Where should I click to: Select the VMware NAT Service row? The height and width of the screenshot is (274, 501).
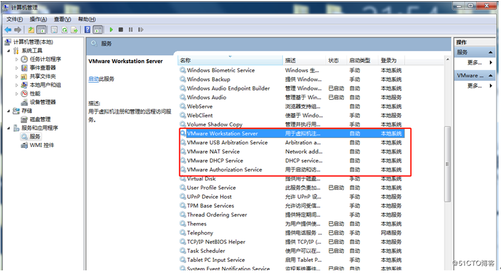click(213, 152)
